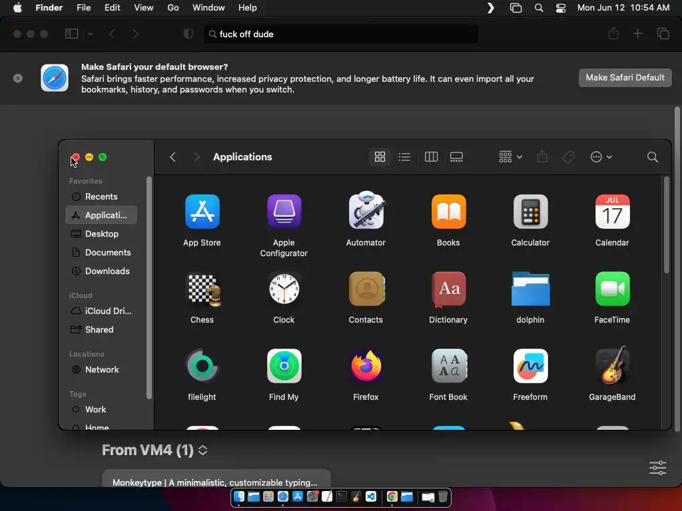Select the FaceTime app icon
682x511 pixels.
[x=612, y=289]
